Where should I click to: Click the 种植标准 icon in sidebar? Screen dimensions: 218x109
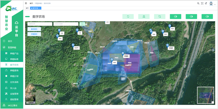[6, 59]
